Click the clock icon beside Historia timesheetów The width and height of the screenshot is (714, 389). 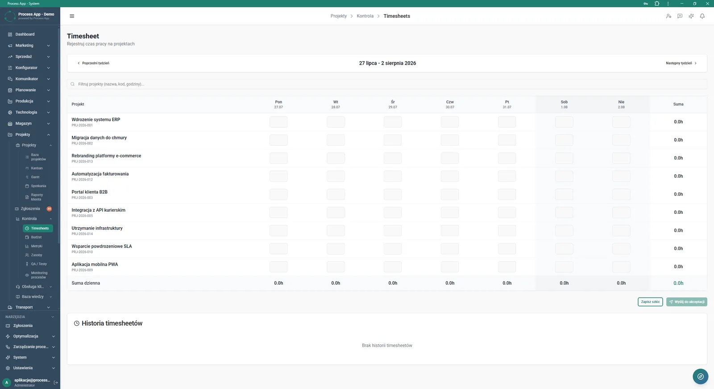coord(76,323)
